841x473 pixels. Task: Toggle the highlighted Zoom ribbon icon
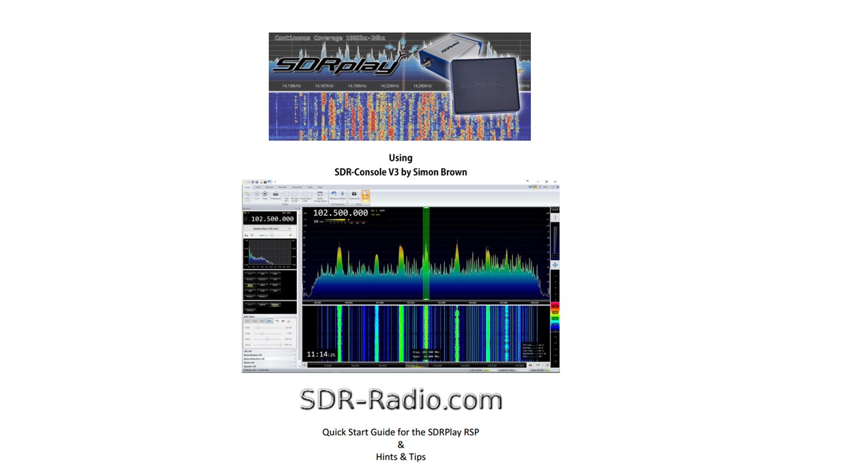click(365, 196)
